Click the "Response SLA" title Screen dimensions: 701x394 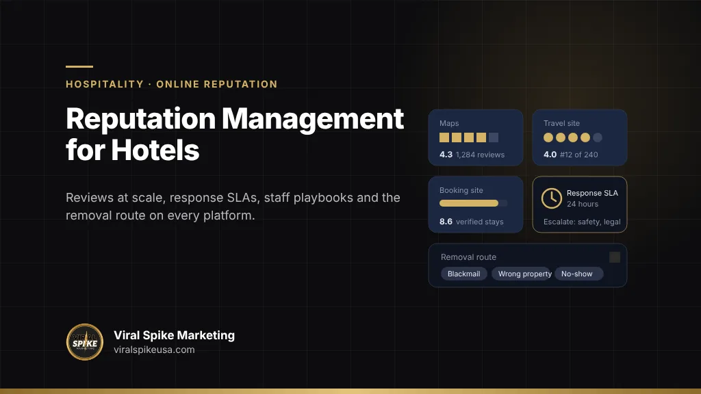(592, 193)
